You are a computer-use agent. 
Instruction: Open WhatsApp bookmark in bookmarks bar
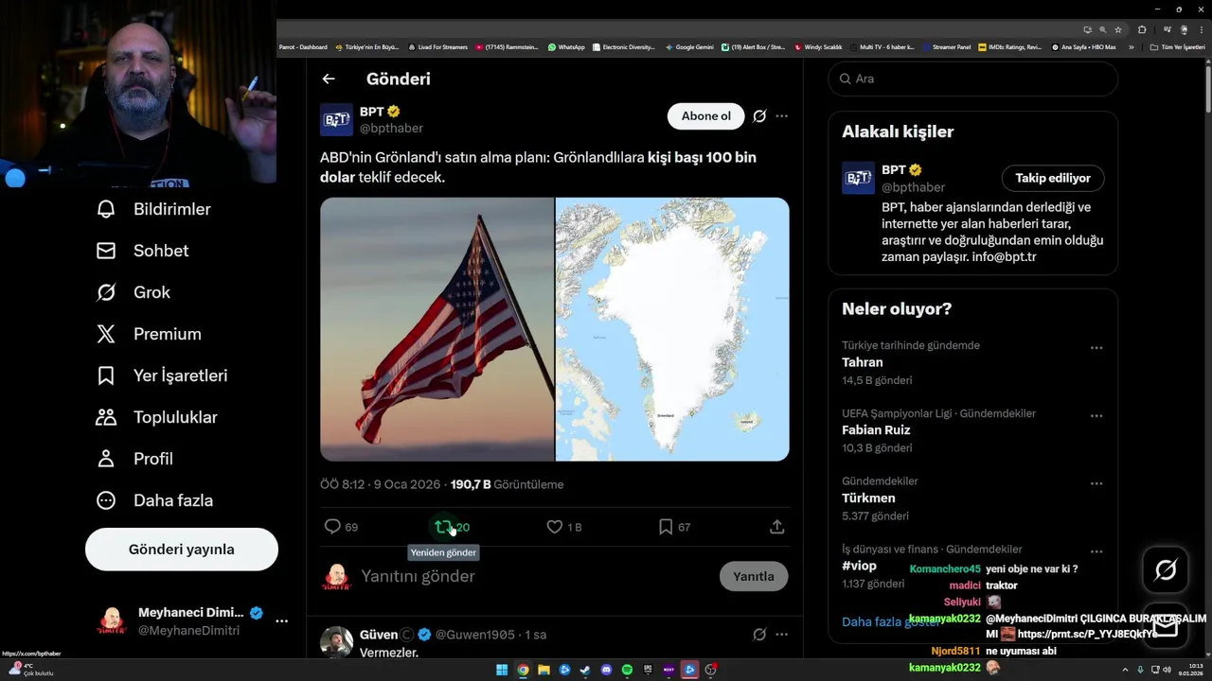click(x=566, y=46)
